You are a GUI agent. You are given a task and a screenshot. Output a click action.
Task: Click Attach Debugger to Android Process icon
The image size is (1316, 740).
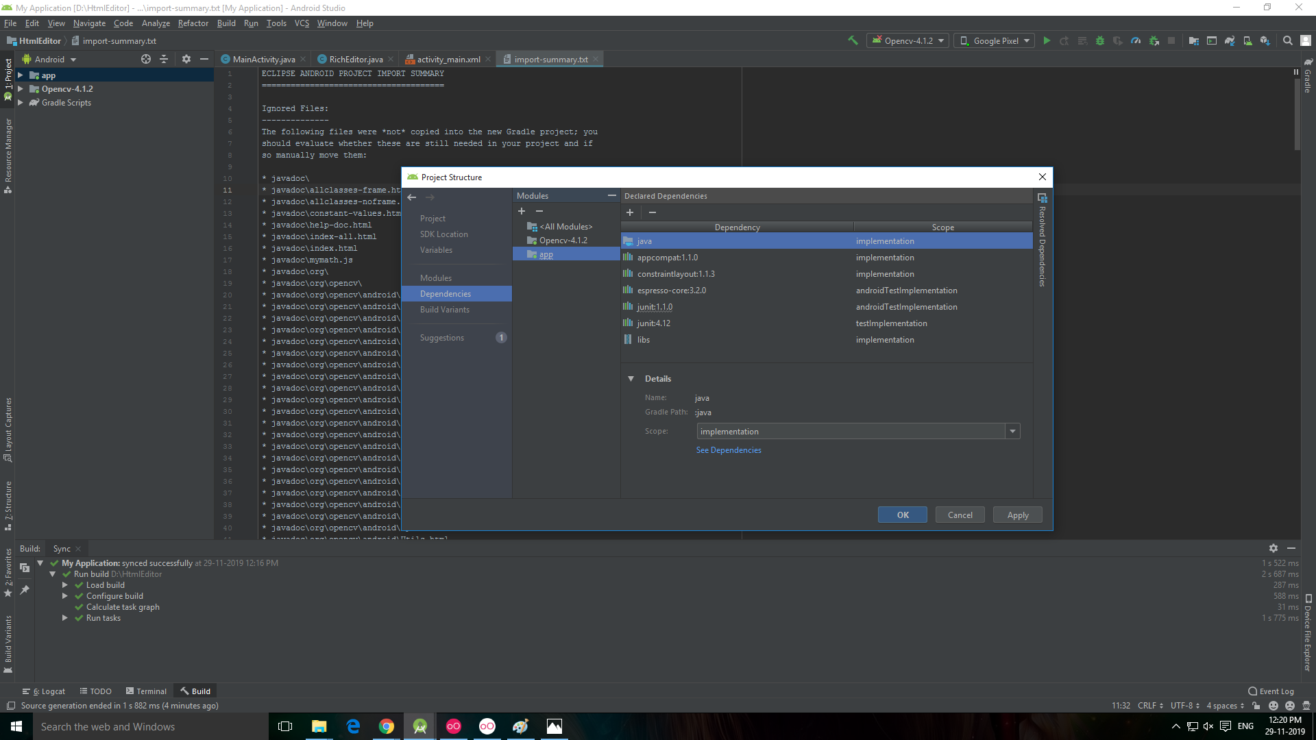1154,40
